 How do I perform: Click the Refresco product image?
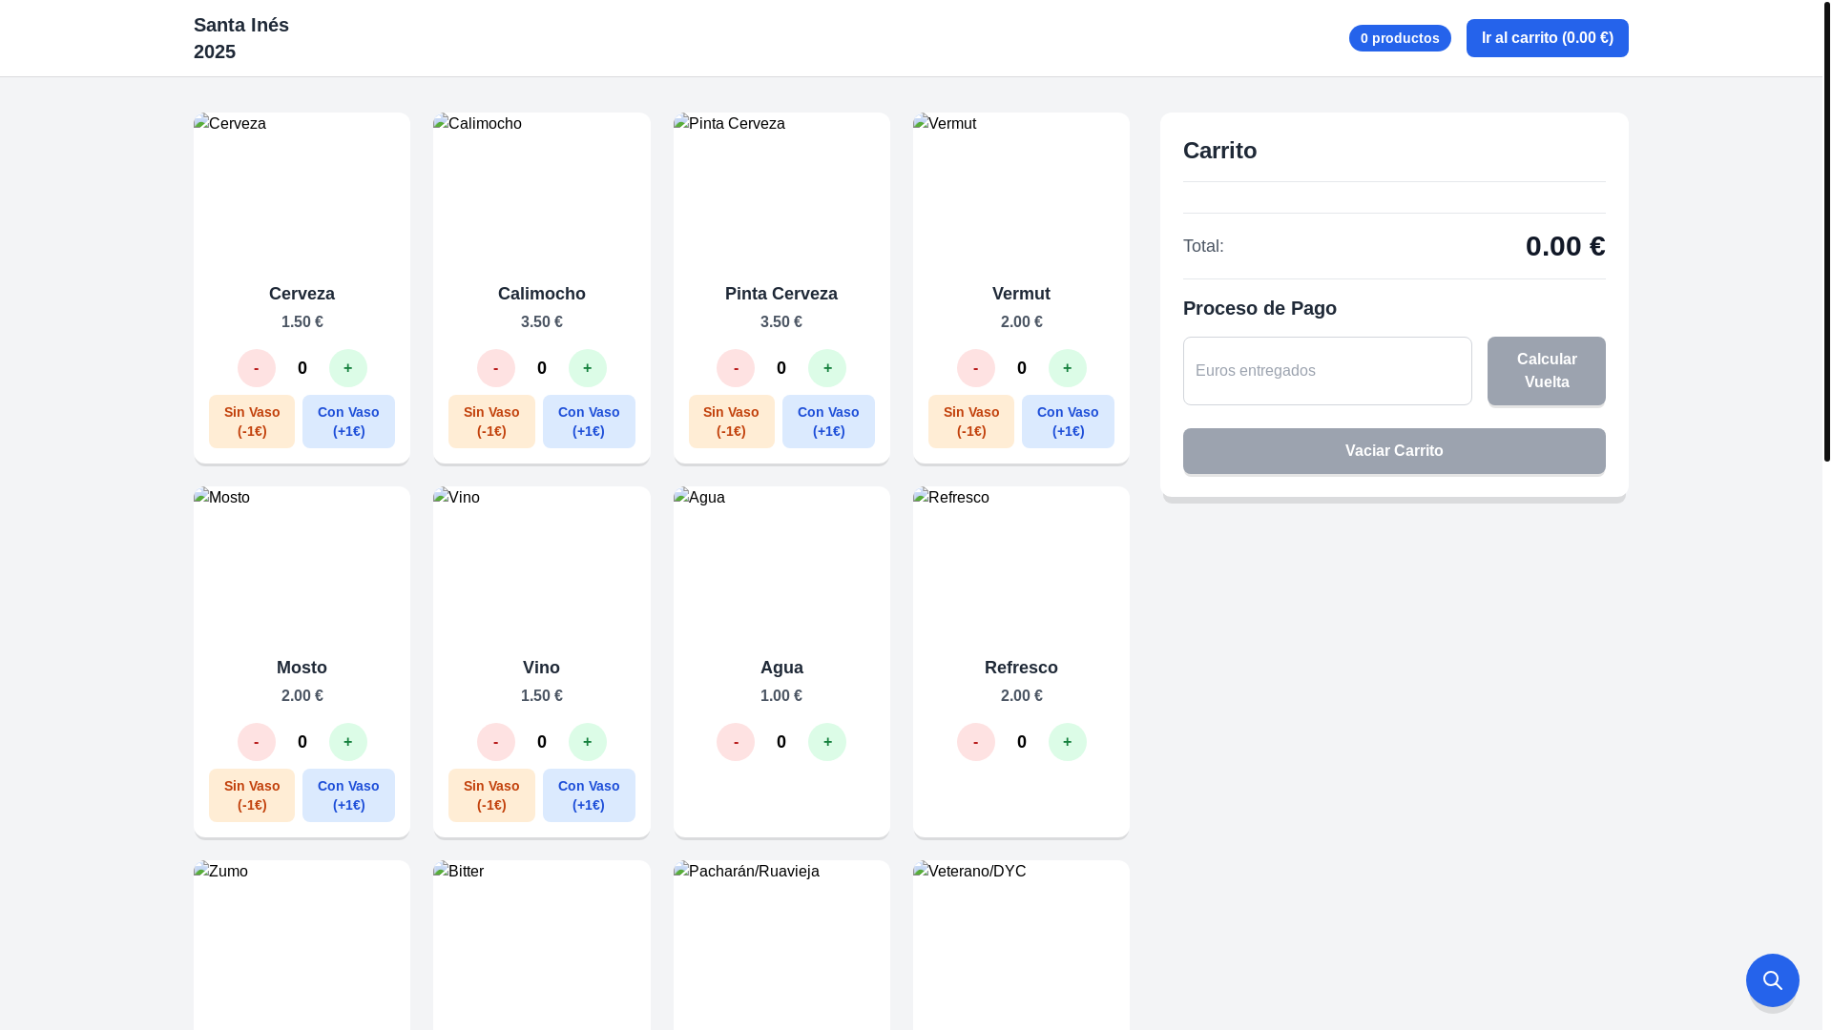click(x=1021, y=563)
